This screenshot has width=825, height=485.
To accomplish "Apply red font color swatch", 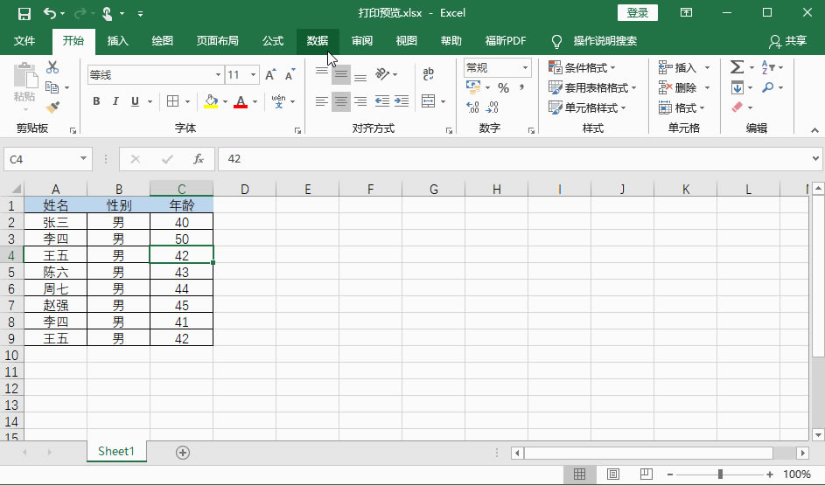I will (x=241, y=100).
